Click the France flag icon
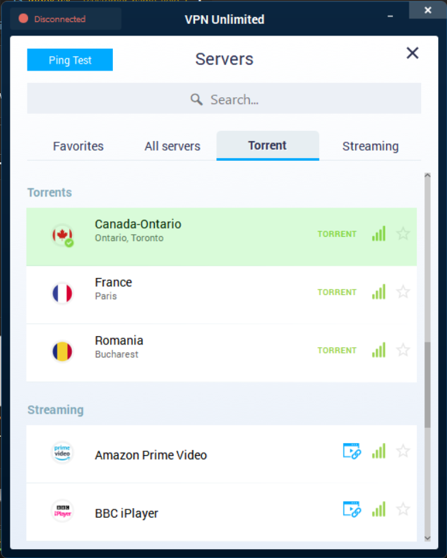Image resolution: width=447 pixels, height=558 pixels. click(62, 293)
